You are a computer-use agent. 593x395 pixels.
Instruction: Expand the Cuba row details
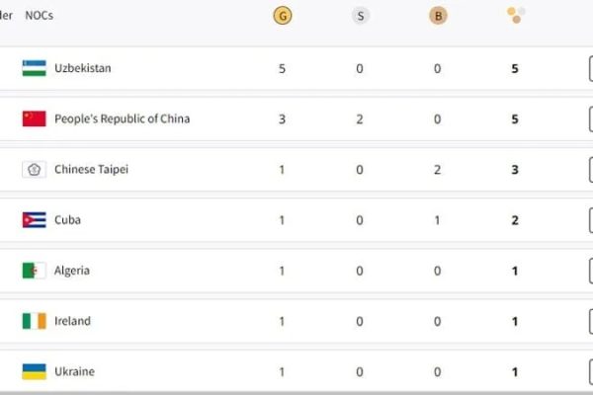click(x=591, y=220)
